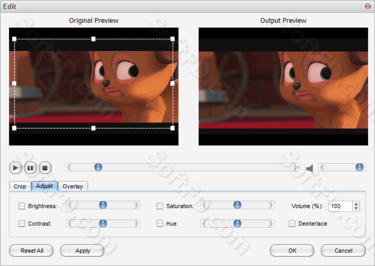
Task: Click the Saturation slider thumb
Action: pyautogui.click(x=237, y=205)
